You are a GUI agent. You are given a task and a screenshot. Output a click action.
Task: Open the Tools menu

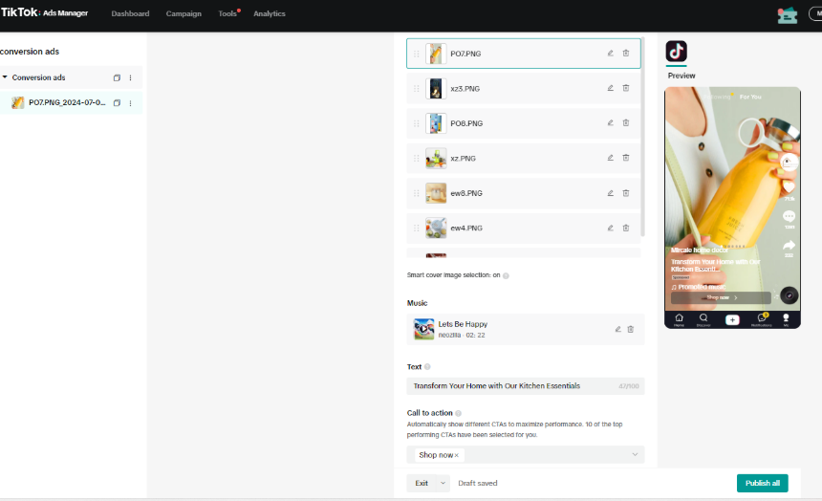[x=227, y=14]
